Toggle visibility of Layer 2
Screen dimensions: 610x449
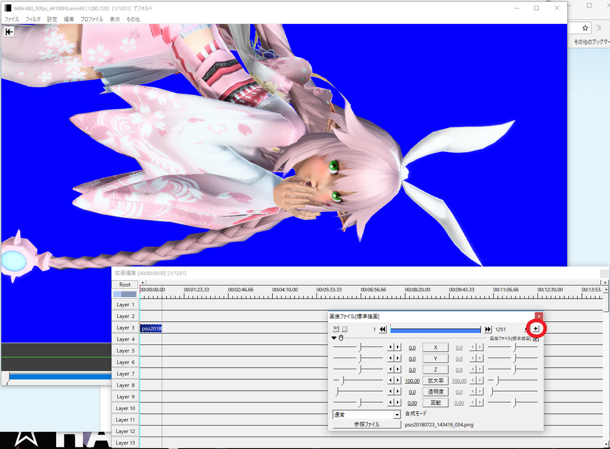pyautogui.click(x=125, y=316)
